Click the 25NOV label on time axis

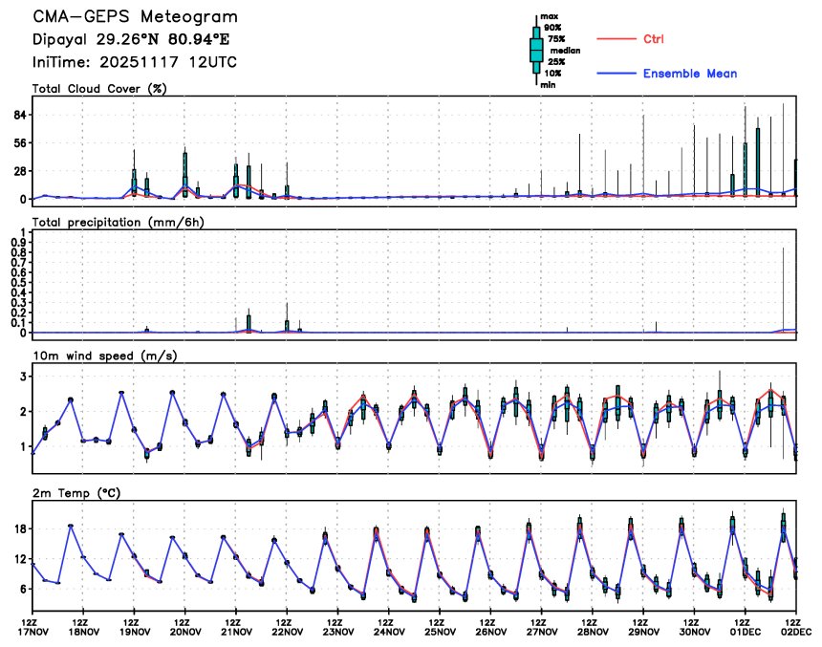[x=441, y=632]
